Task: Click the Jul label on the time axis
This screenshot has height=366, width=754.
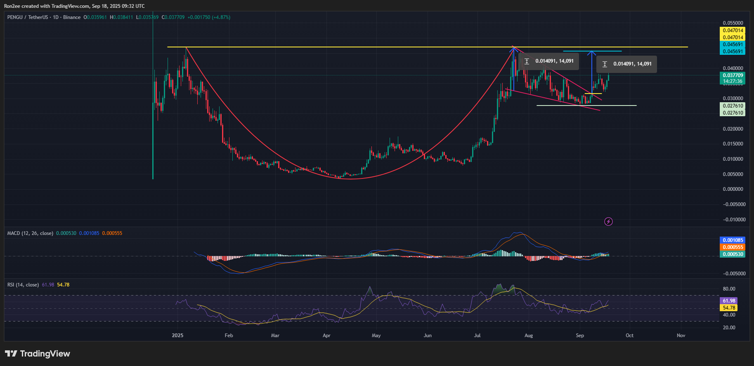Action: click(x=477, y=335)
